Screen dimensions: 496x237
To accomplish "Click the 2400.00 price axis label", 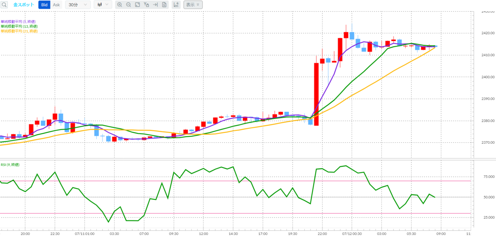I will point(488,77).
